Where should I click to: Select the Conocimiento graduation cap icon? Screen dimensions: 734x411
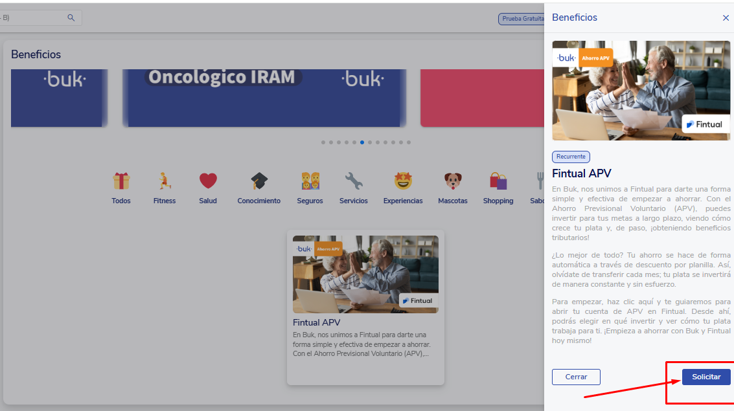coord(259,181)
